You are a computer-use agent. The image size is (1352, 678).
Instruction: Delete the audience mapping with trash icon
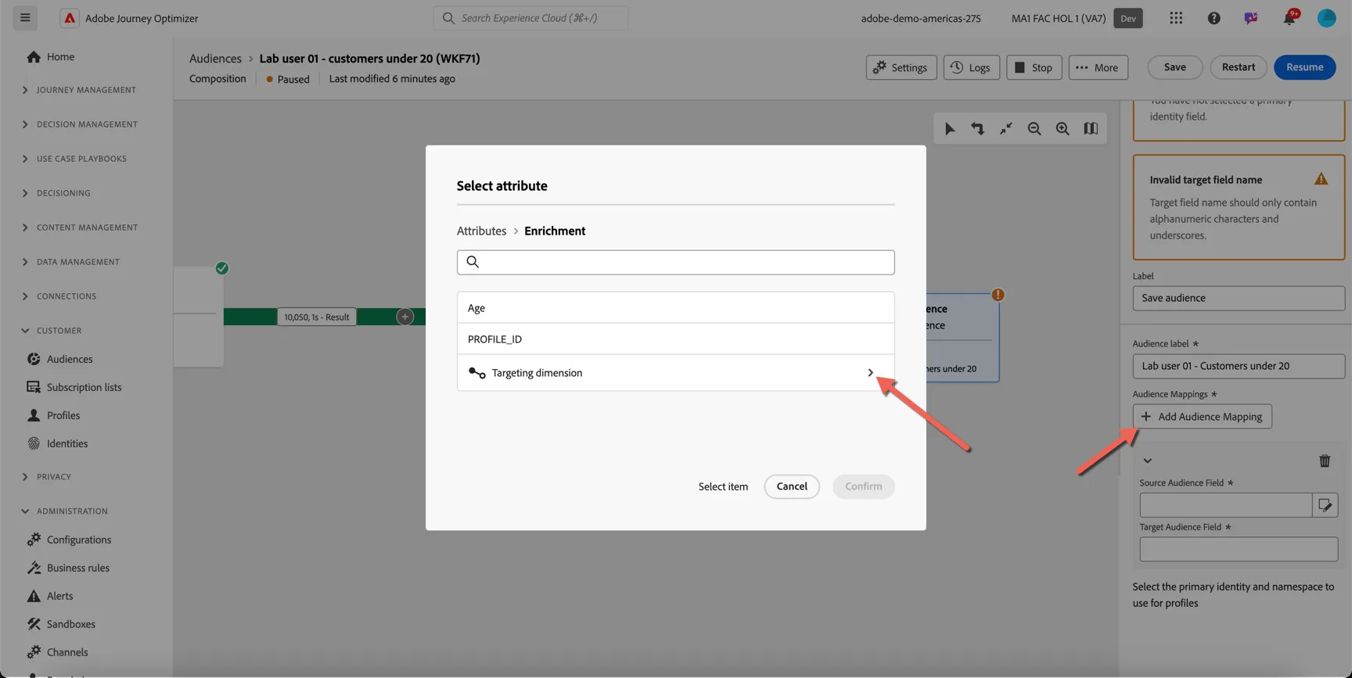(x=1325, y=461)
